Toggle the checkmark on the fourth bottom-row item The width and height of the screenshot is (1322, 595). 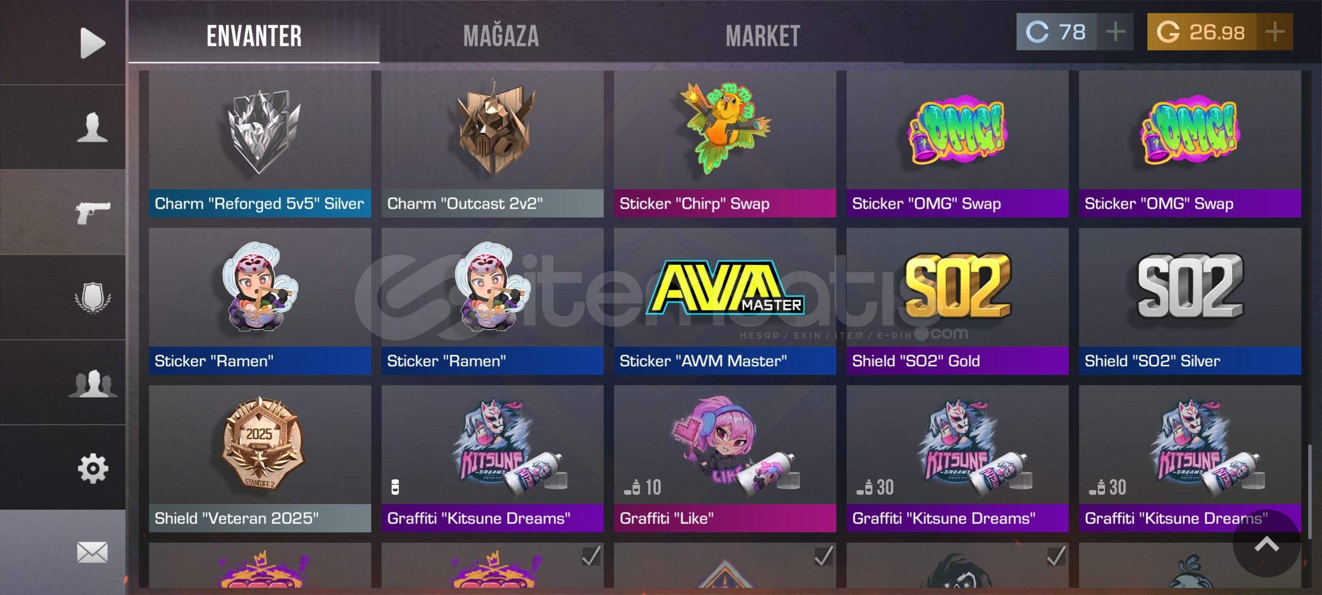point(1056,556)
